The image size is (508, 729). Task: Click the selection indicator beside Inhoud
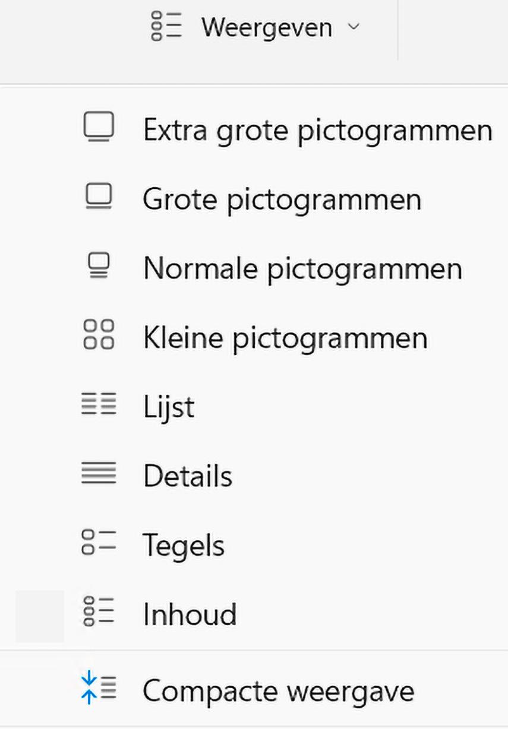coord(39,616)
